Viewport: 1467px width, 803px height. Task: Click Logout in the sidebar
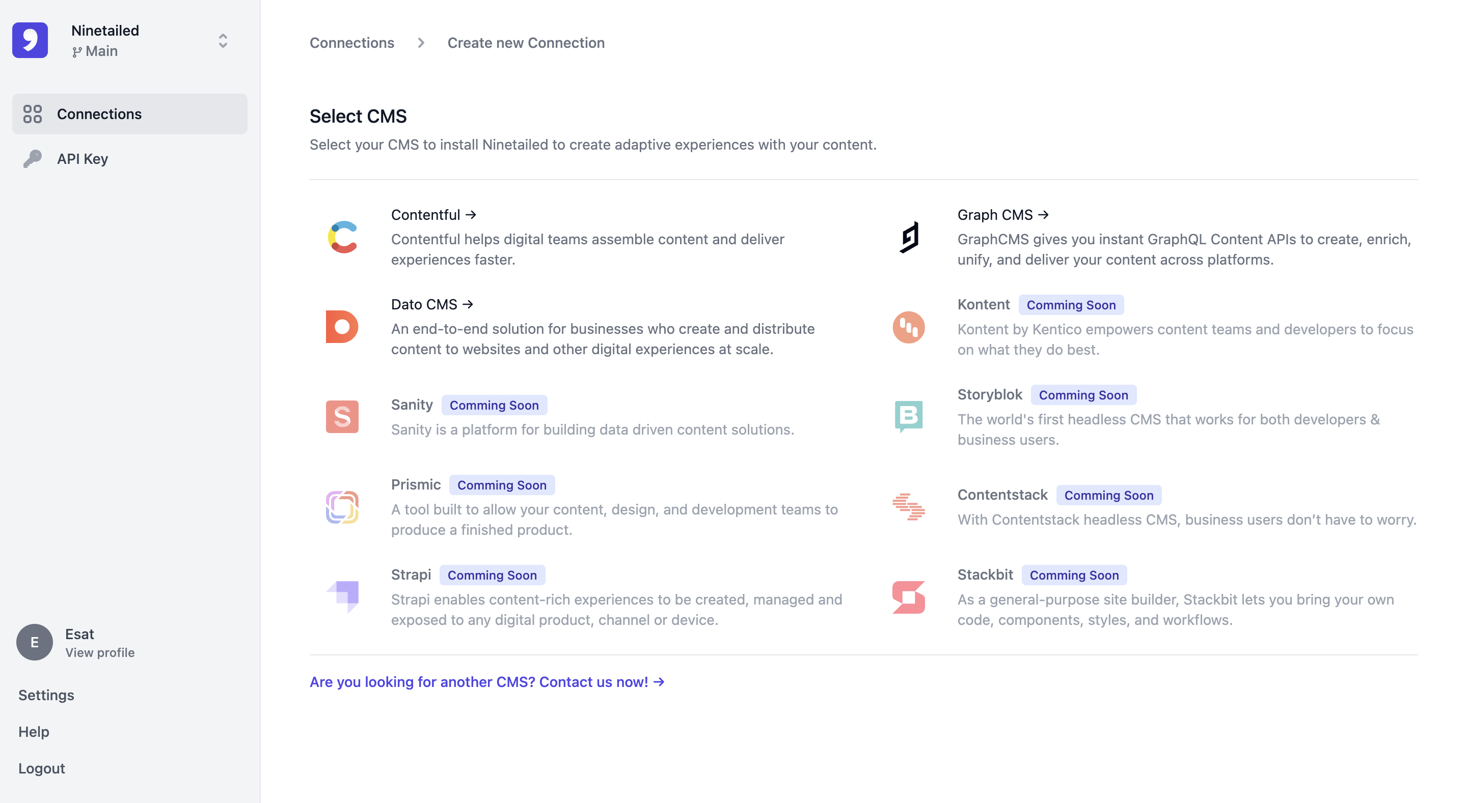[42, 768]
